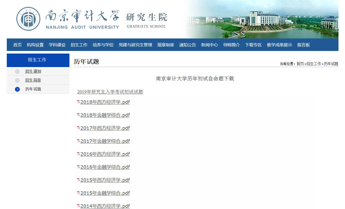Click the Nanjing Audit University logo emblem

click(28, 19)
